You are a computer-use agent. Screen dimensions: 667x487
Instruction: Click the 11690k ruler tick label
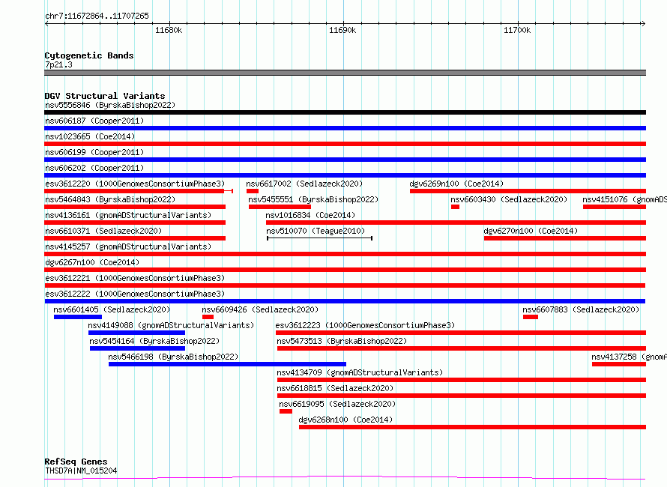pos(342,30)
